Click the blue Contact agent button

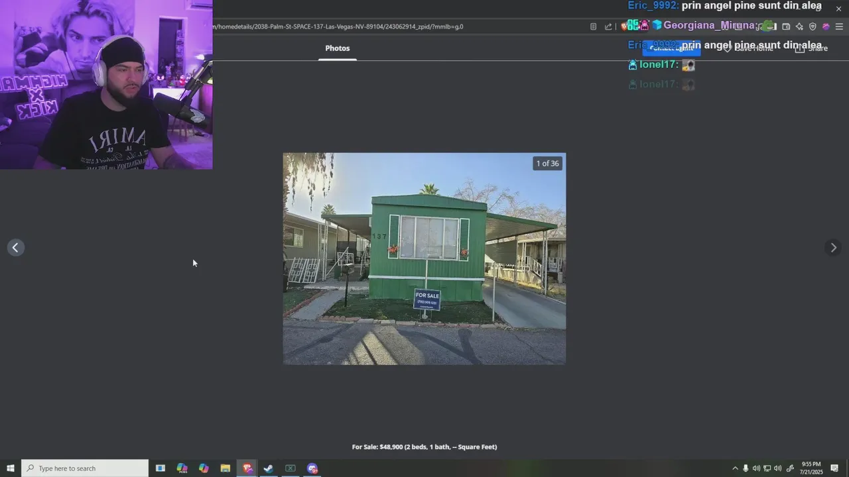[x=671, y=48]
